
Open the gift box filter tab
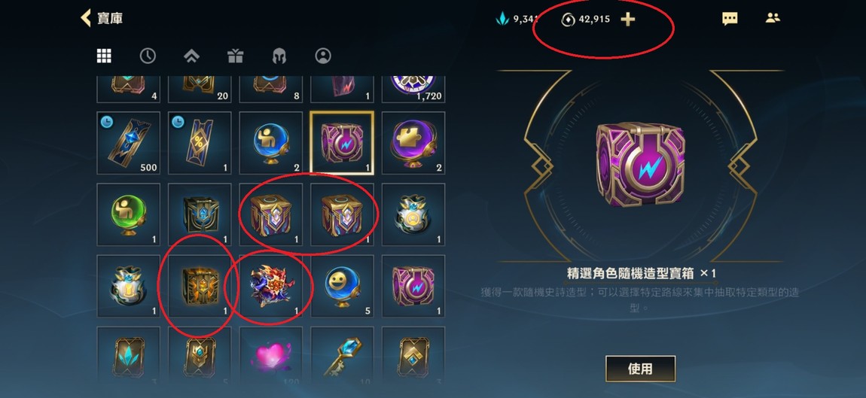coord(235,55)
